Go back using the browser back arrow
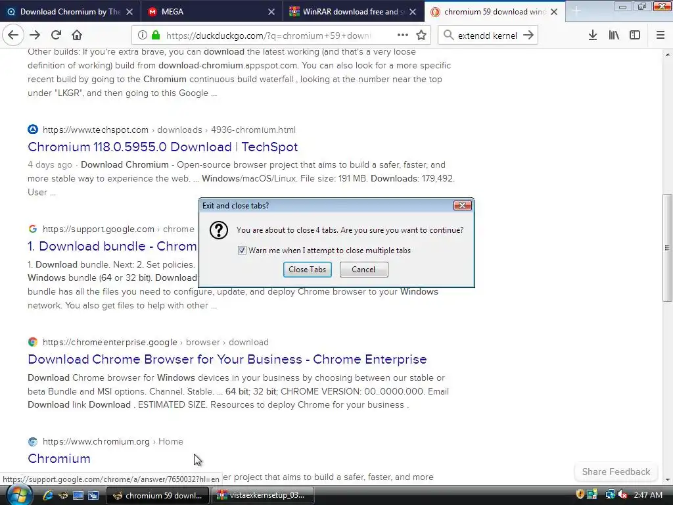Viewport: 673px width, 505px height. pyautogui.click(x=13, y=36)
